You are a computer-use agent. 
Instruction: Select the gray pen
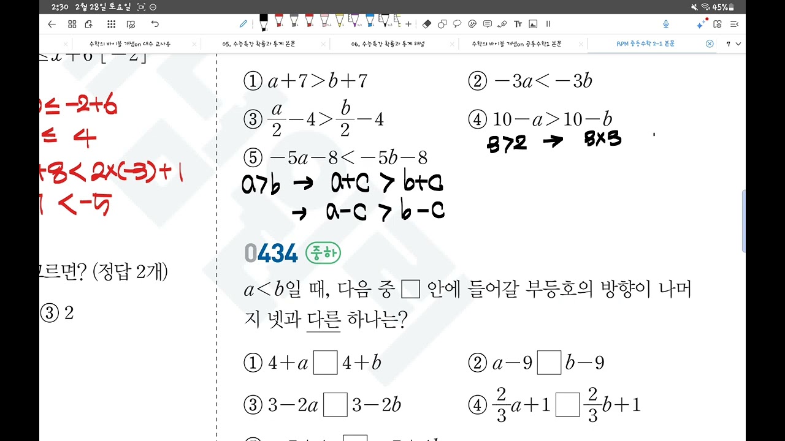(294, 21)
